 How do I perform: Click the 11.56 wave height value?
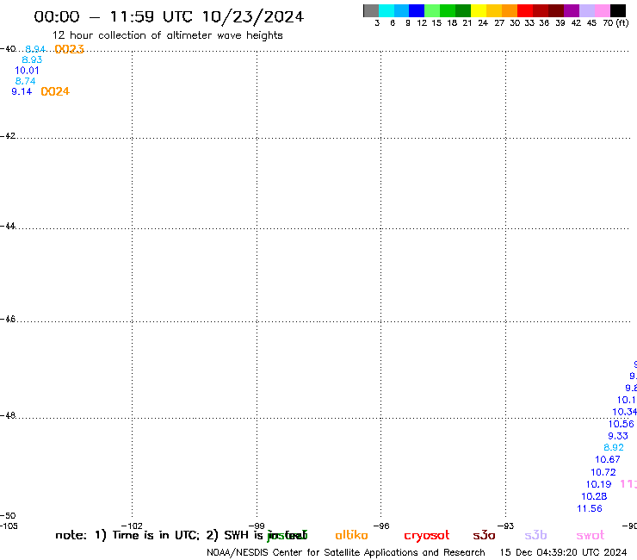[x=590, y=508]
